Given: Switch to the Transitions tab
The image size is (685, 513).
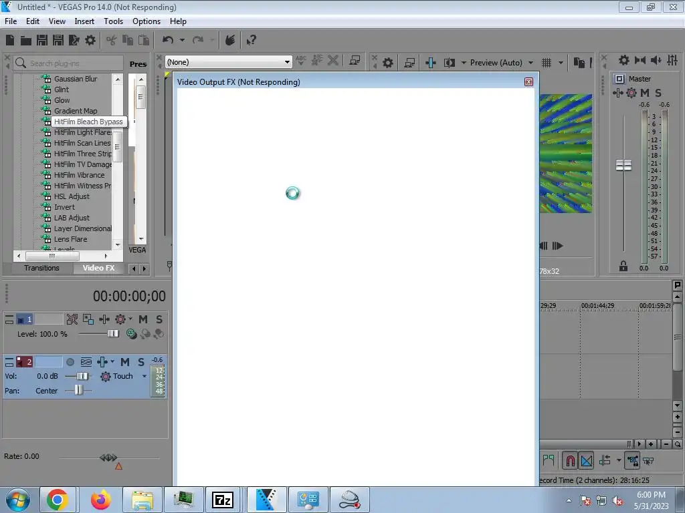Looking at the screenshot, I should click(41, 268).
